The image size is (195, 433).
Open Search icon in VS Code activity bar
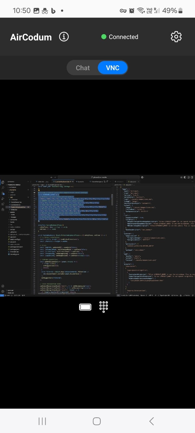[3, 188]
